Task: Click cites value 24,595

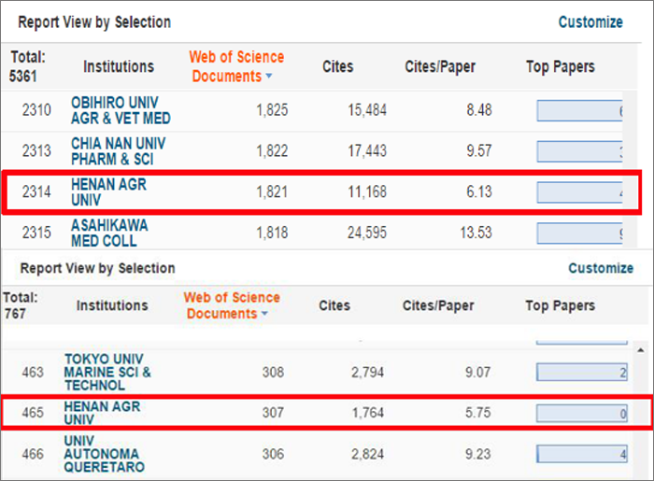Action: tap(367, 233)
